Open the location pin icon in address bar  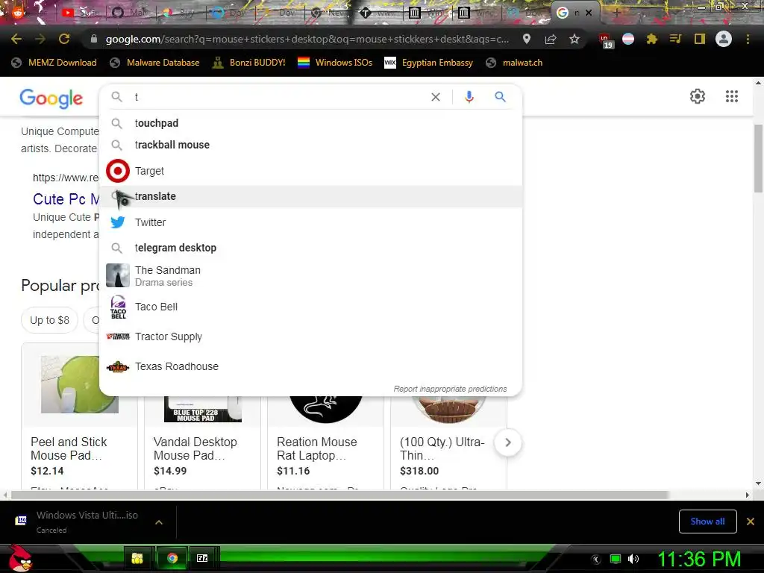click(x=527, y=39)
